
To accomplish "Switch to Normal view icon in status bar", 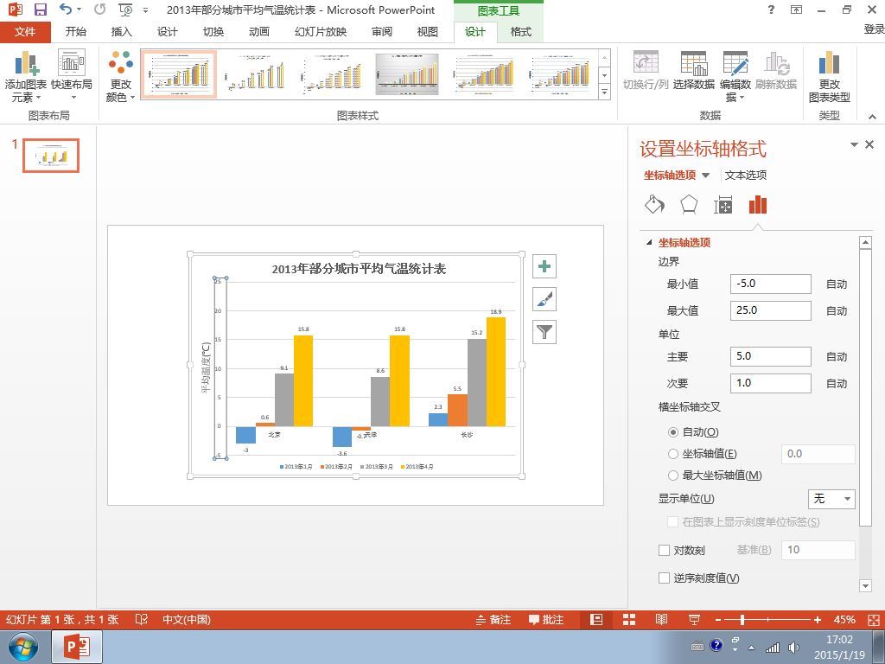I will click(596, 620).
